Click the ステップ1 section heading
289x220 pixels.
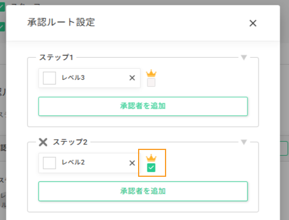pyautogui.click(x=56, y=58)
